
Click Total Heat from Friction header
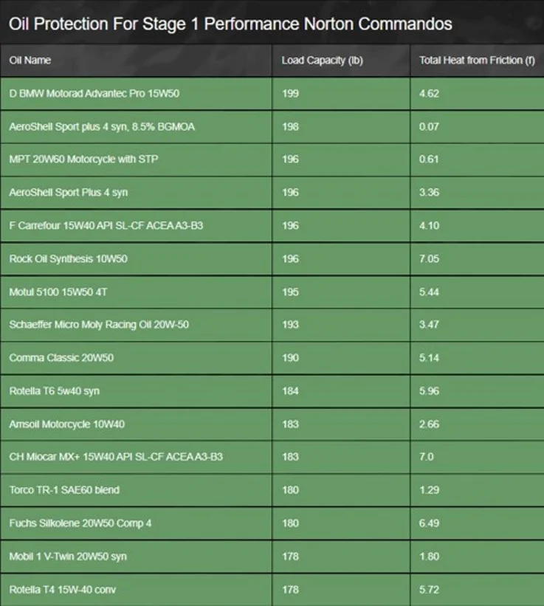click(x=477, y=61)
